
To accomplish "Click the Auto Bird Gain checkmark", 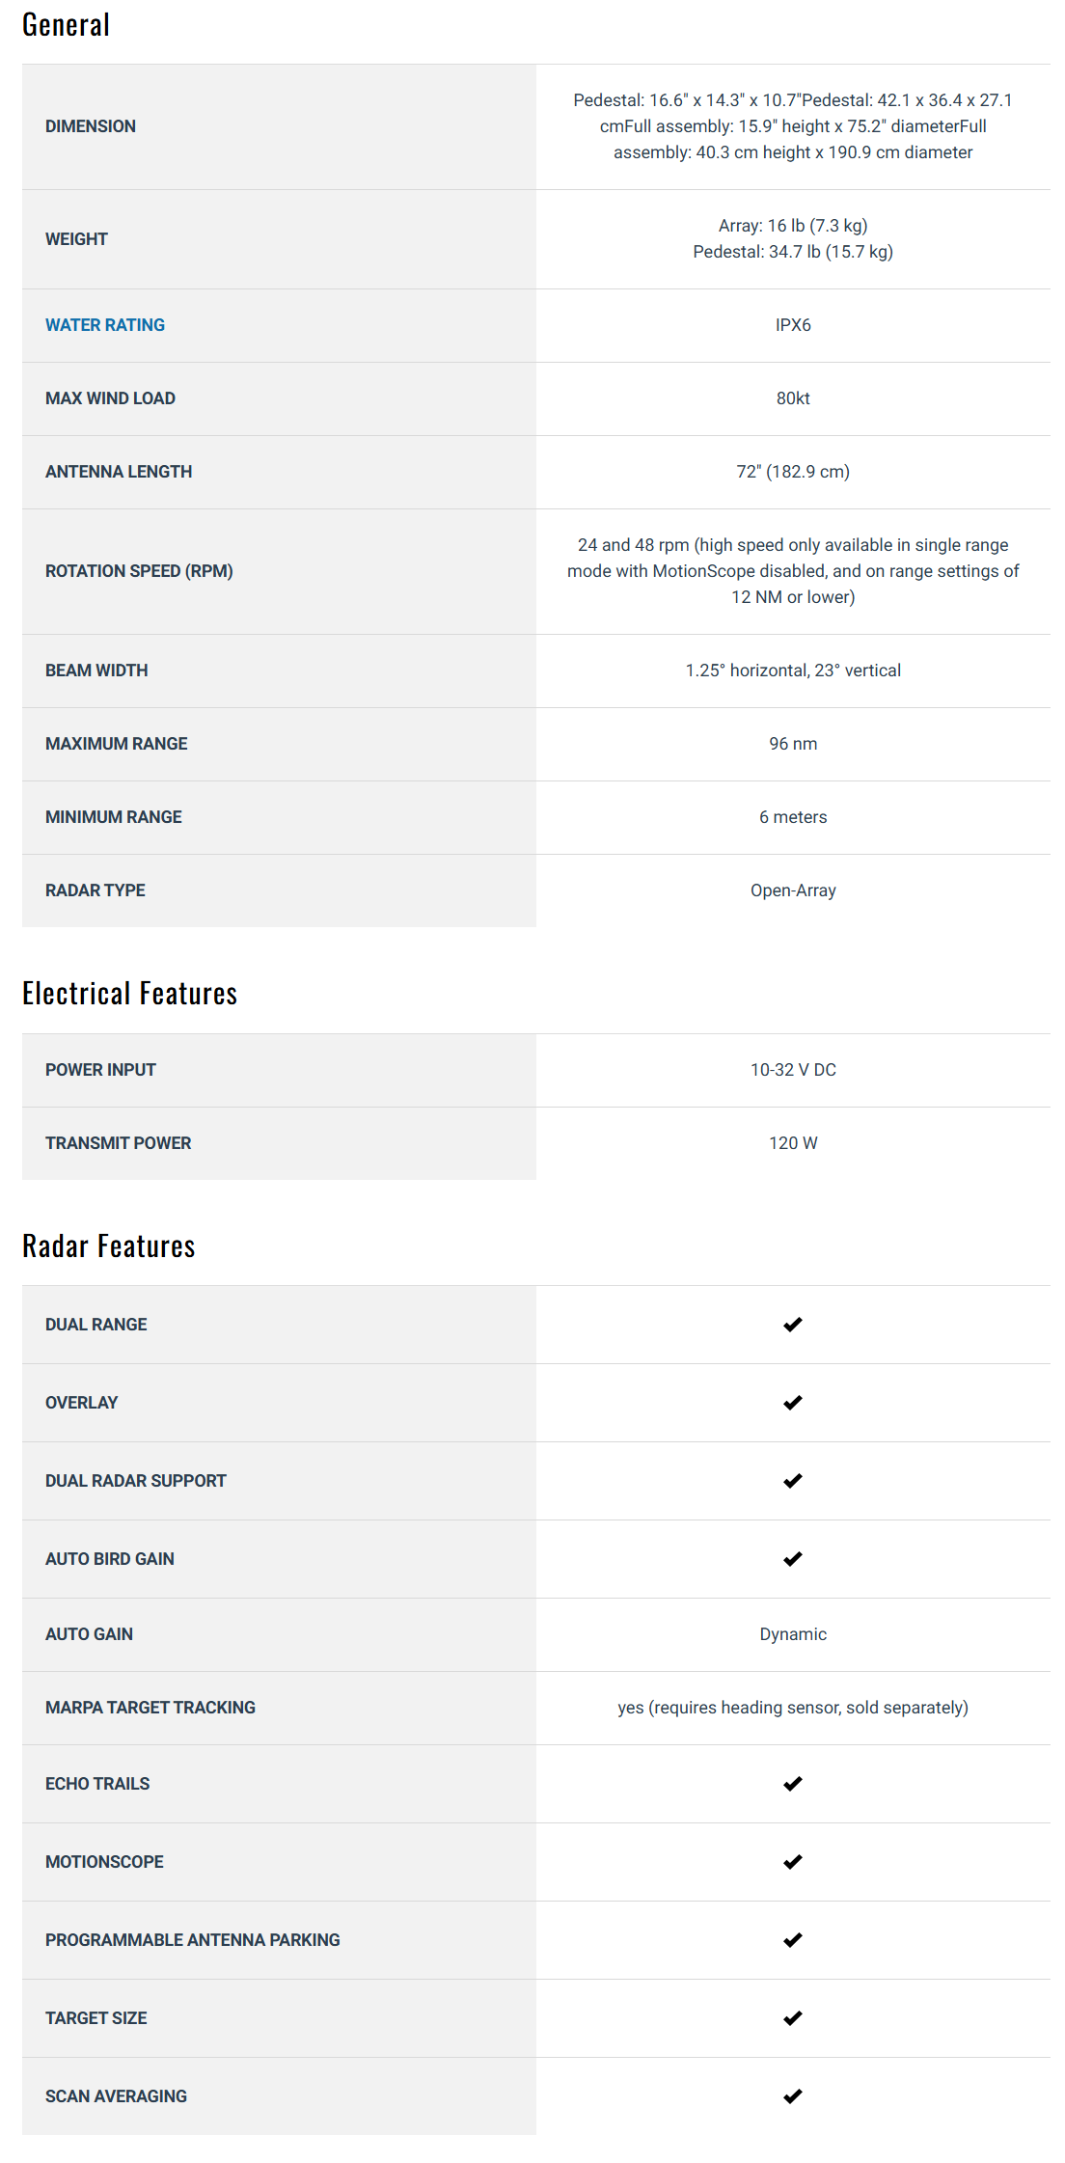I will 793,1559.
